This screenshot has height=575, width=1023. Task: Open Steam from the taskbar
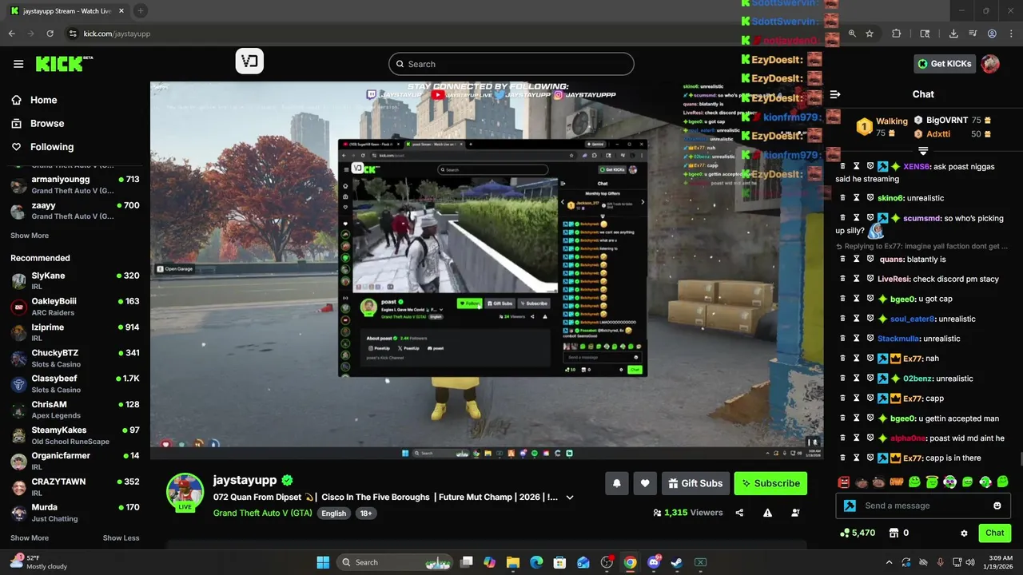pos(677,562)
